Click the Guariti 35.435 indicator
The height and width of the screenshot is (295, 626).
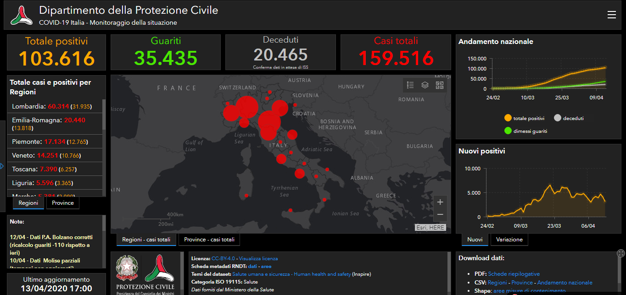click(166, 52)
